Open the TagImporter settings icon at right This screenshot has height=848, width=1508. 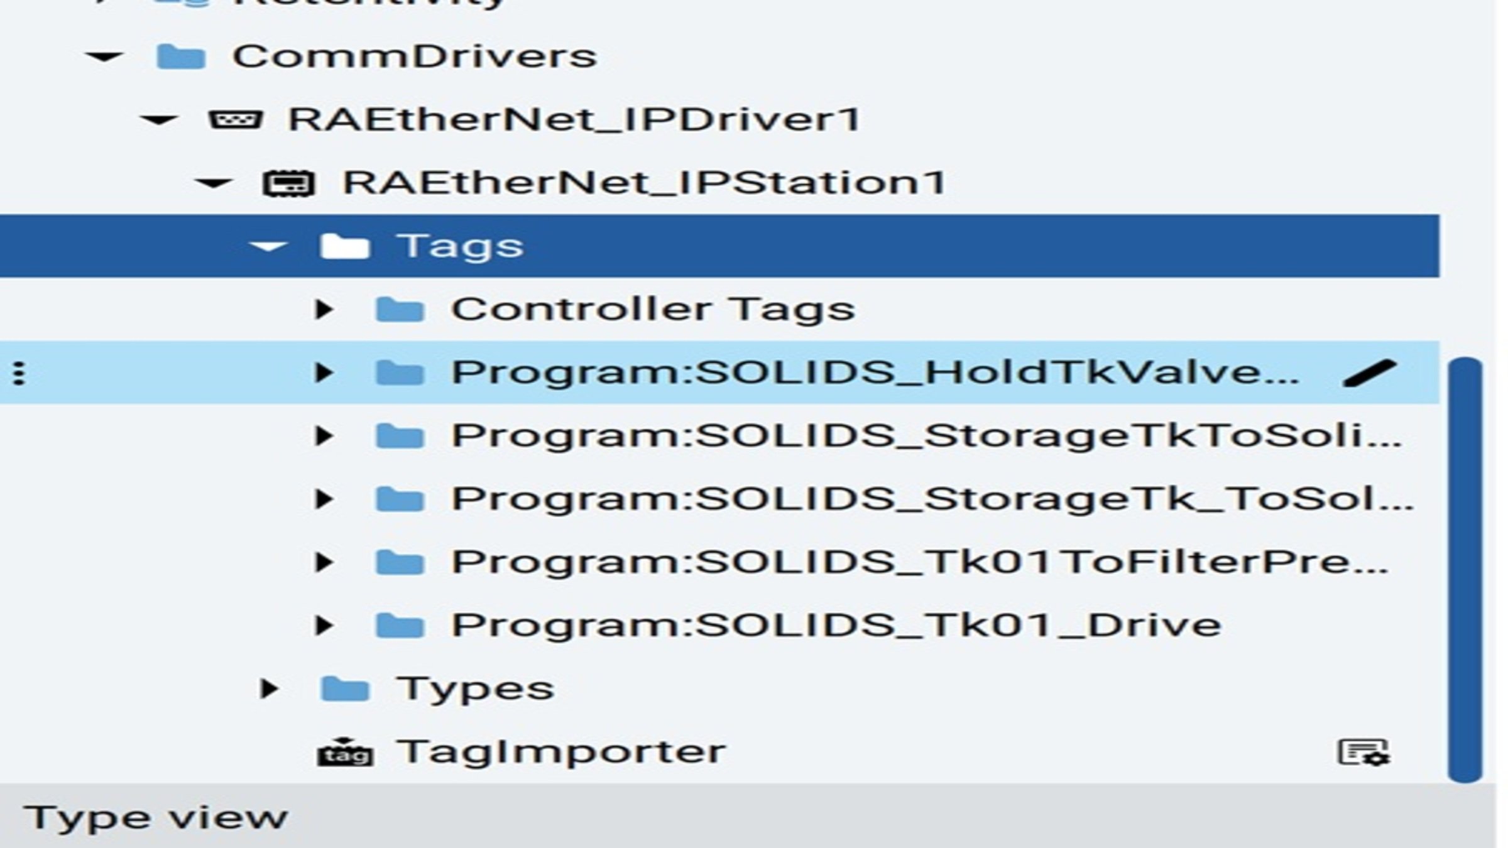1363,752
